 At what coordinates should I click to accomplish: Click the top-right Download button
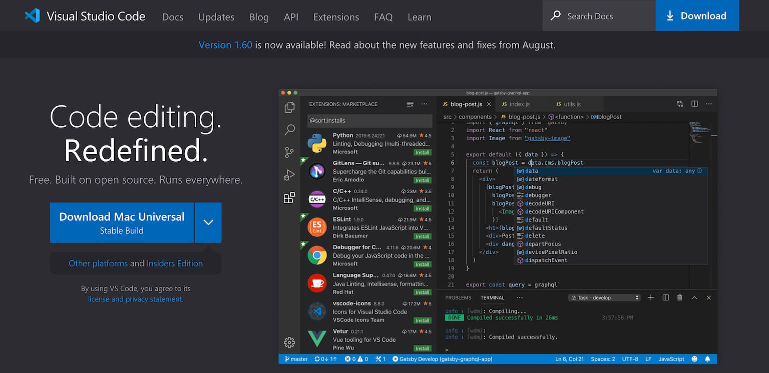pyautogui.click(x=697, y=16)
